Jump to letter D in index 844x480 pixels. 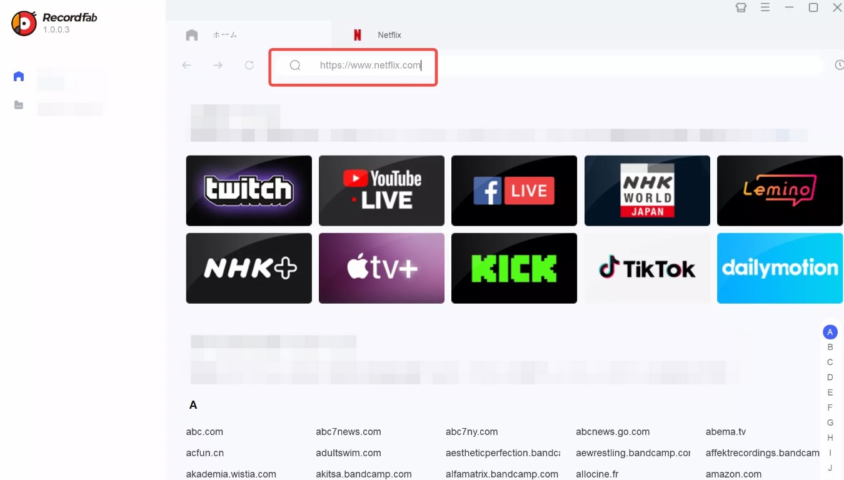point(830,377)
